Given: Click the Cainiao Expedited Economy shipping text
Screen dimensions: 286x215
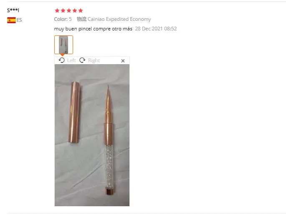Looking at the screenshot, I should tap(119, 19).
